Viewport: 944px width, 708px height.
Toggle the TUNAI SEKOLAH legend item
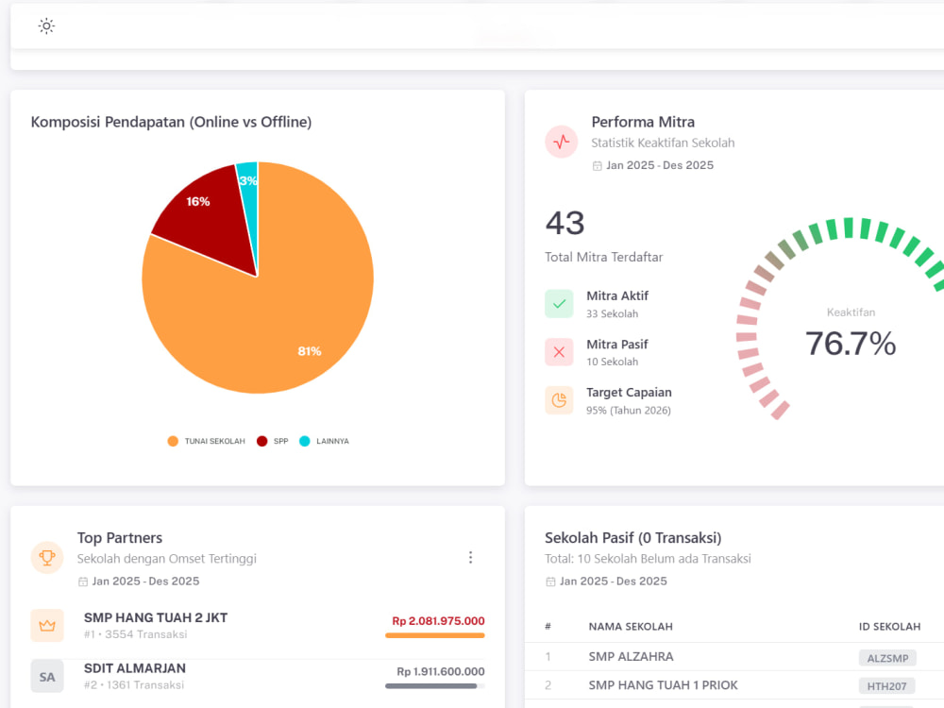pyautogui.click(x=206, y=441)
